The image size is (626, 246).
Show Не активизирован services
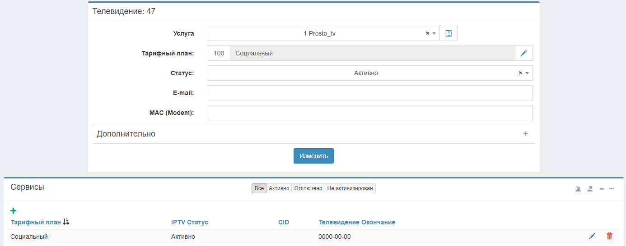tap(350, 188)
